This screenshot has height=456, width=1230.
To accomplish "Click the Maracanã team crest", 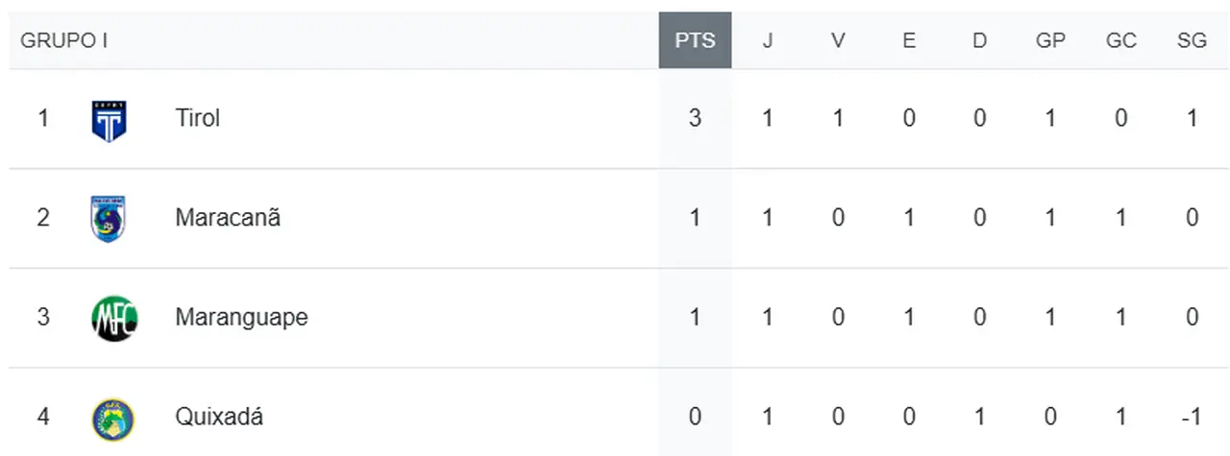I will [109, 218].
